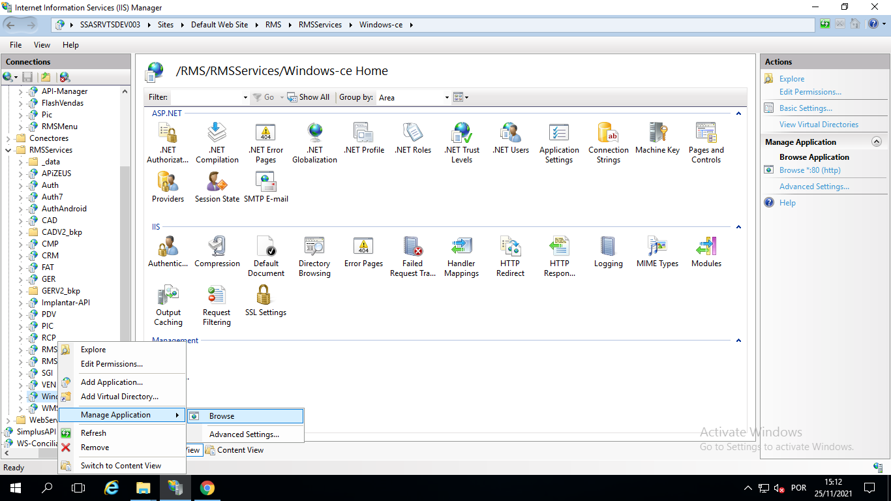Open Default Document feature
The width and height of the screenshot is (891, 501).
coord(266,256)
